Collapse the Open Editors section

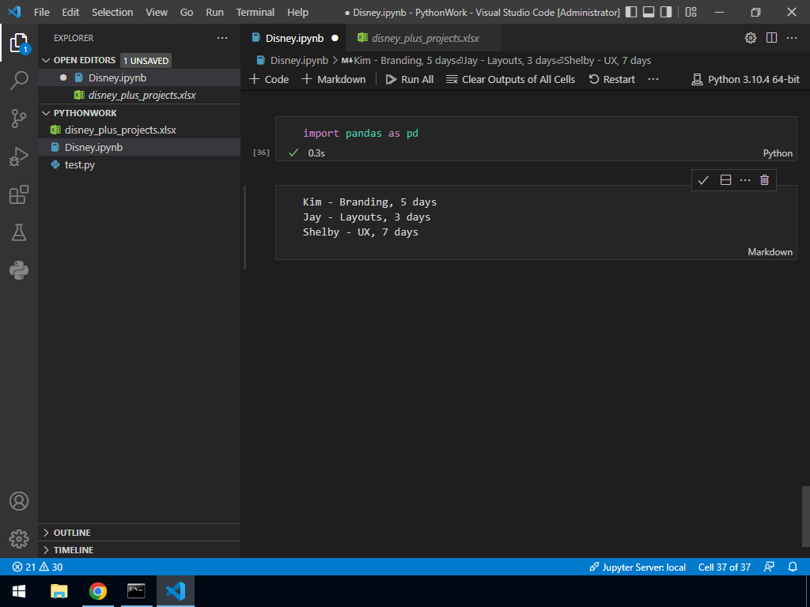47,60
